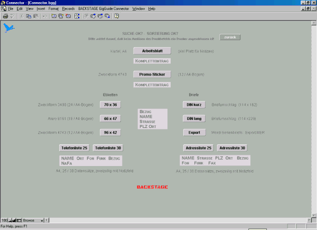Image resolution: width=317 pixels, height=230 pixels.
Task: Click the printer icon in the toolbar
Action: (5, 16)
